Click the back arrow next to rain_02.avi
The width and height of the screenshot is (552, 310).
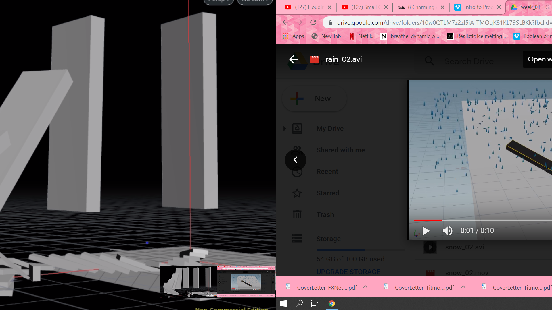[x=293, y=59]
